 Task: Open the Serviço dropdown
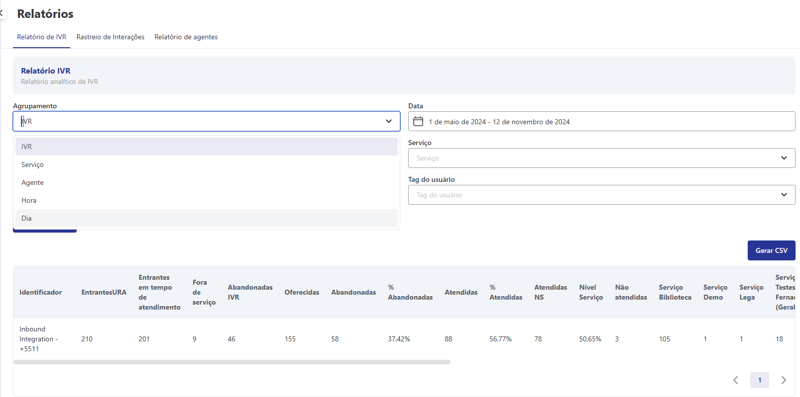point(601,158)
